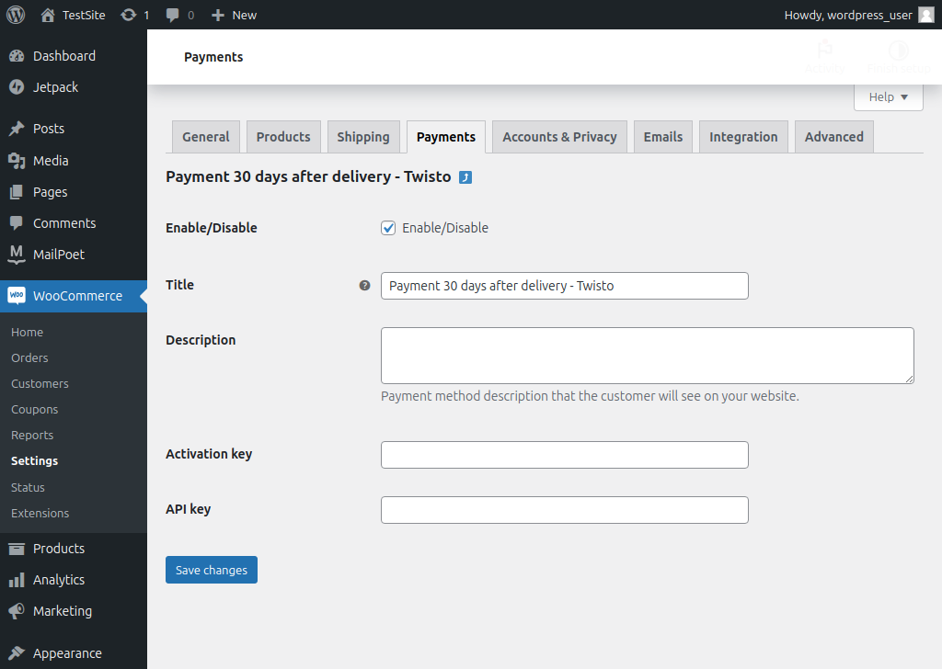This screenshot has height=669, width=942.
Task: Switch to the Shipping settings tab
Action: tap(363, 136)
